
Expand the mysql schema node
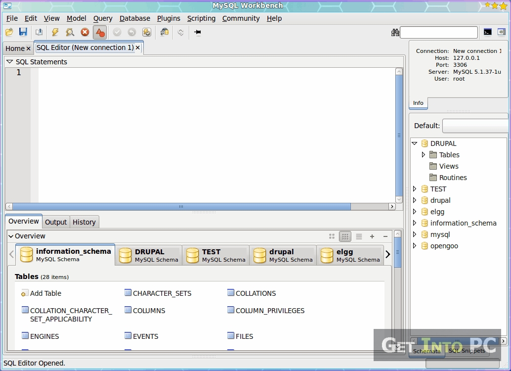(x=415, y=234)
